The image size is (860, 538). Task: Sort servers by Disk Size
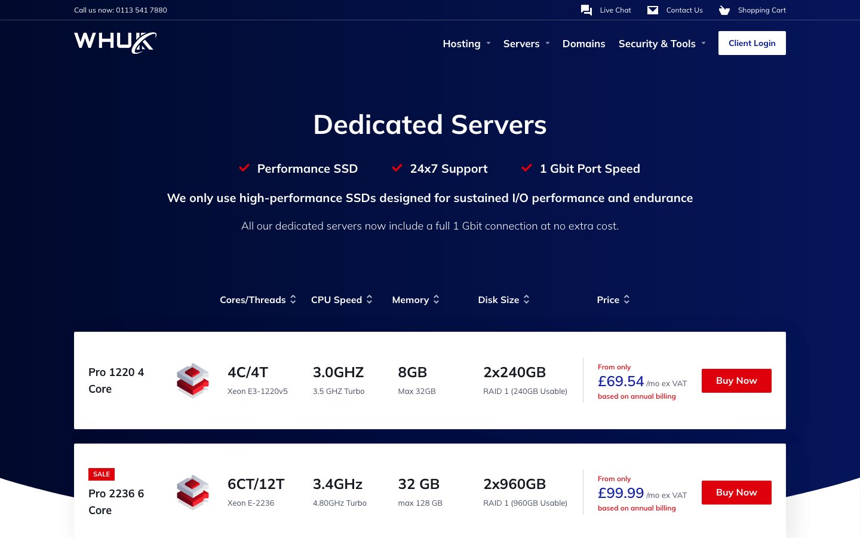[504, 299]
